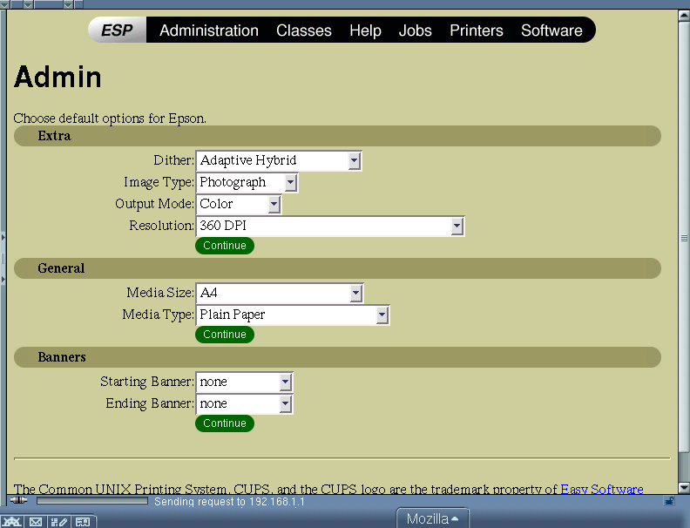690x528 pixels.
Task: Go to the Printers page
Action: (477, 30)
